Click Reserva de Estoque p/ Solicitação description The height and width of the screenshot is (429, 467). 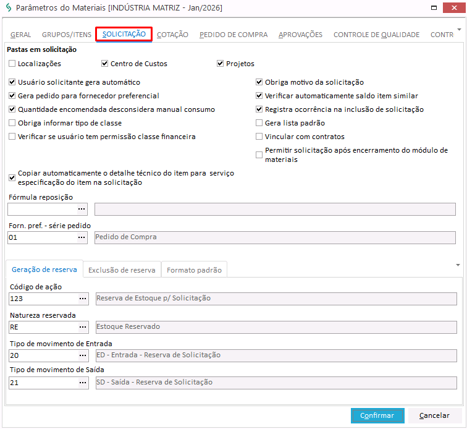point(276,299)
